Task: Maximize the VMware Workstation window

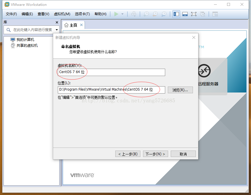Action: [229, 4]
